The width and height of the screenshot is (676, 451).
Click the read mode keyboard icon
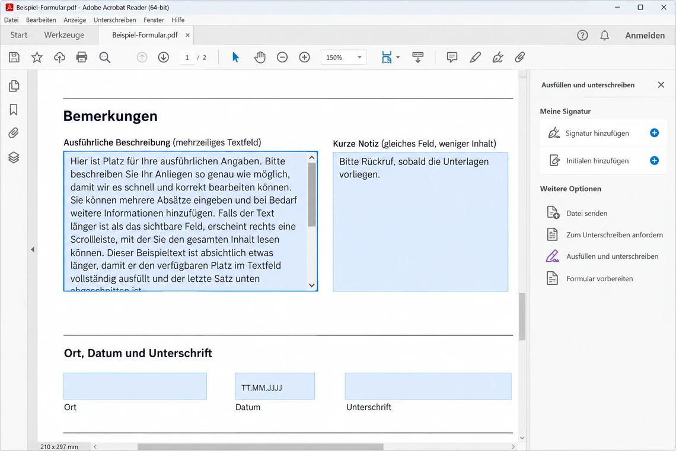coord(418,58)
